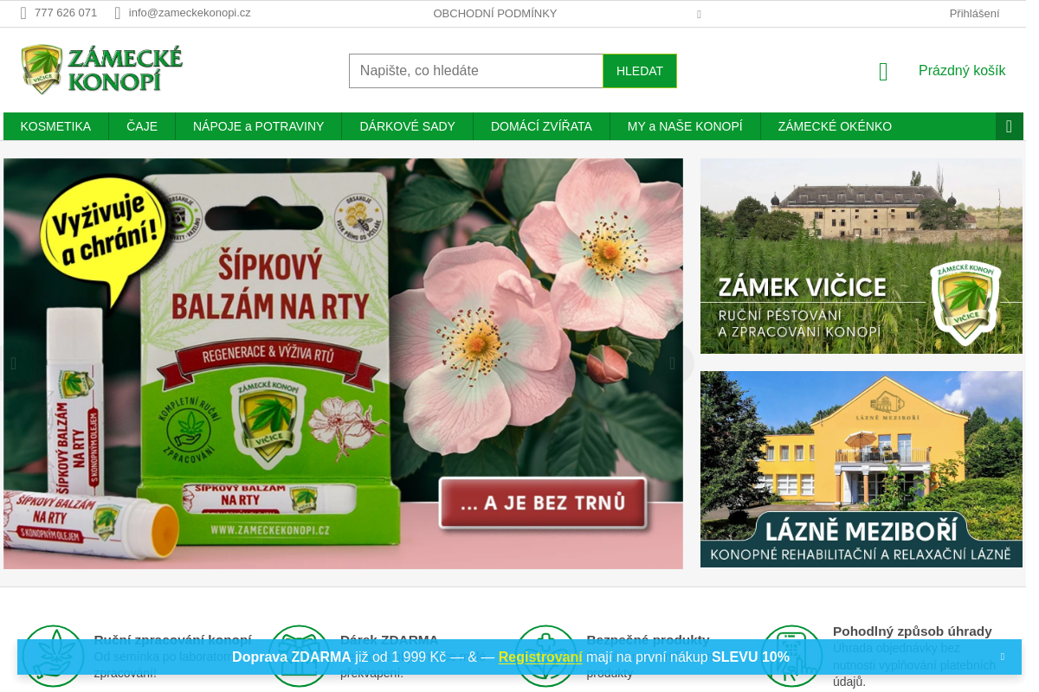The width and height of the screenshot is (1039, 692).
Task: Open the Šípkový balzám na rty banner
Action: [x=343, y=363]
